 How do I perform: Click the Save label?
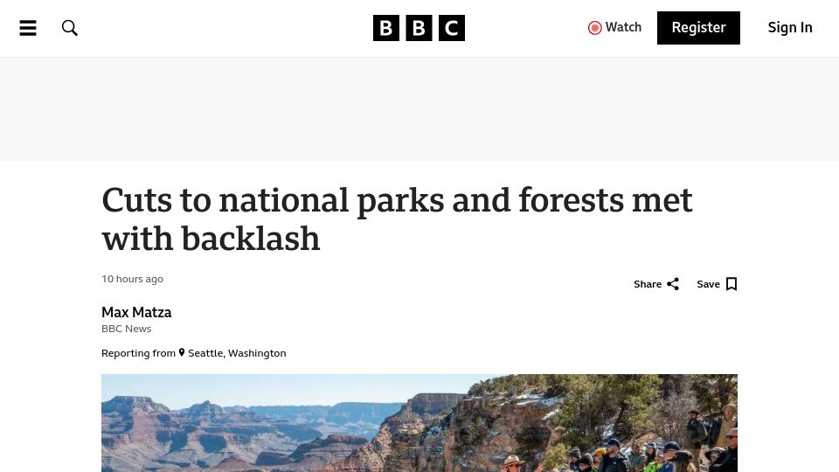(708, 284)
